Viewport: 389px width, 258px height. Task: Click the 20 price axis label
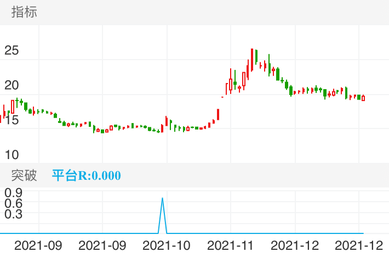12,85
